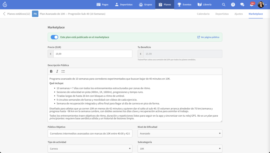Screen dimensions: 270x153
Task: Open the search magnifier icon
Action: (x=224, y=4)
